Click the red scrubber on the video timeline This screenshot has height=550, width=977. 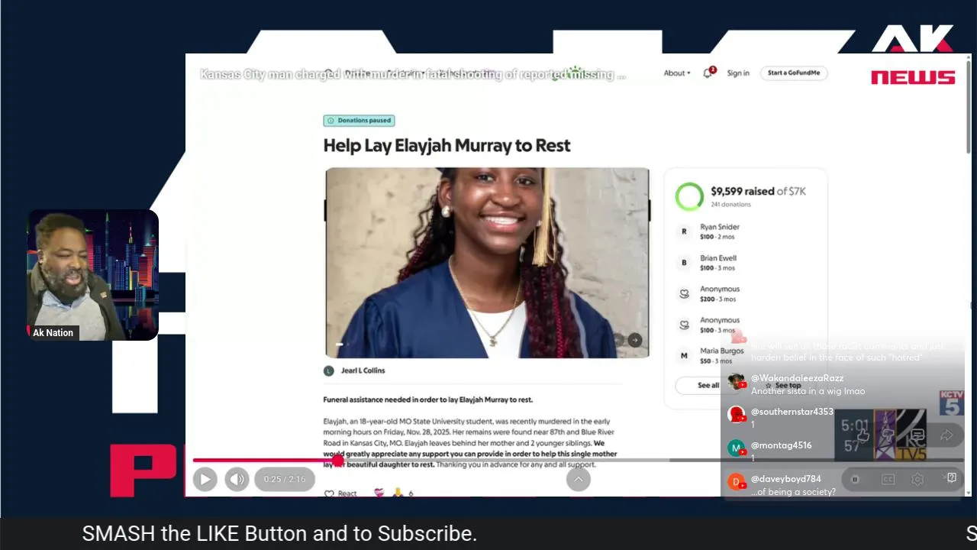coord(338,461)
